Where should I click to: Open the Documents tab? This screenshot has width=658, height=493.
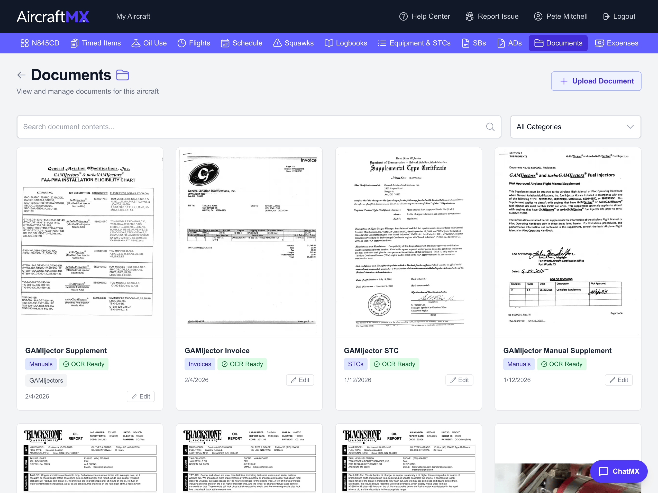[558, 43]
